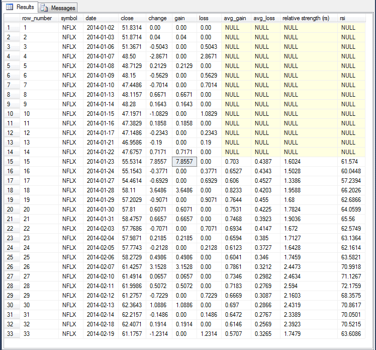This screenshot has width=376, height=350.
Task: Select the avg_gain column header
Action: [x=236, y=18]
